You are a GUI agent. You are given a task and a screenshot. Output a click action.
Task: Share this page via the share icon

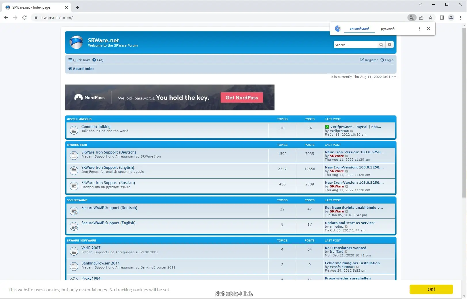(421, 18)
